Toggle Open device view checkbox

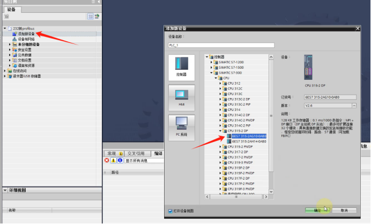click(170, 211)
